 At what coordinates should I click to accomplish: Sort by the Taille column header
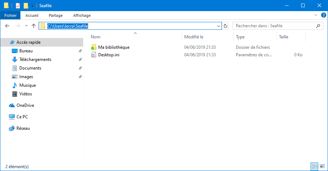coord(284,37)
